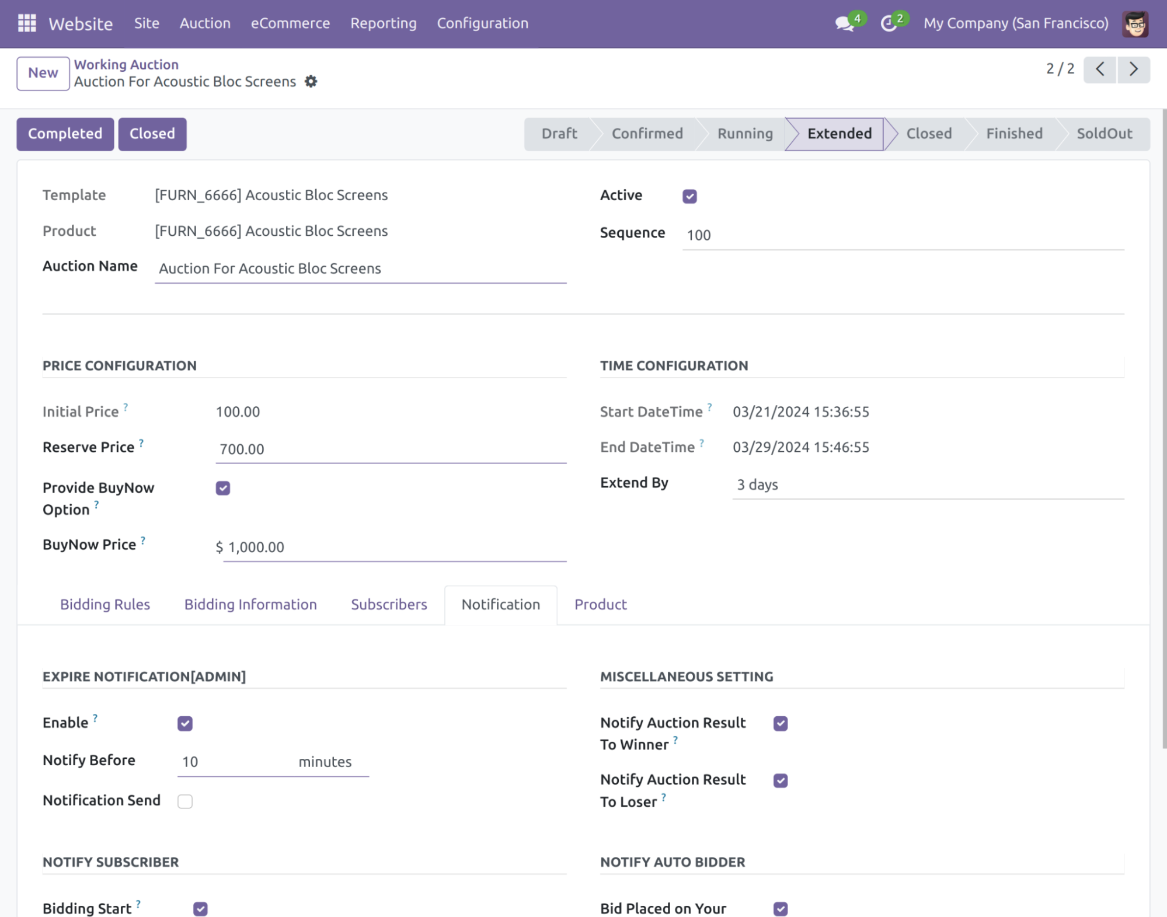Toggle Bid Placed on Your checkbox
The image size is (1167, 917).
pos(781,909)
